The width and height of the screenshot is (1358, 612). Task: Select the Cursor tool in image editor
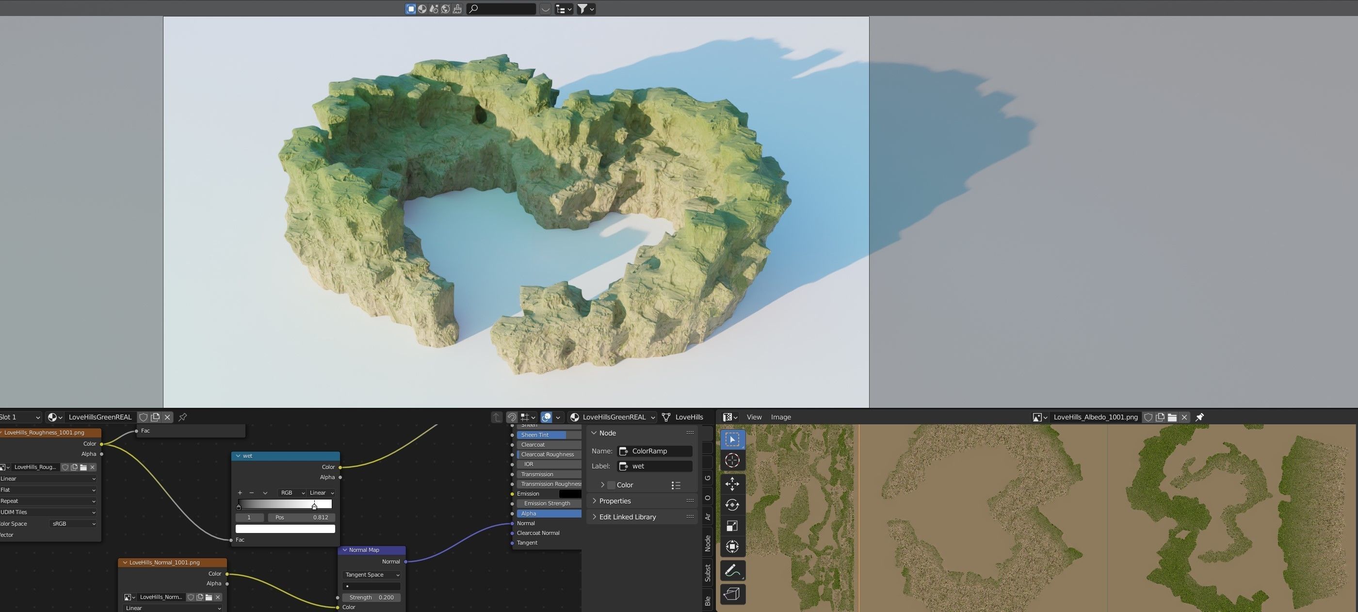click(732, 460)
